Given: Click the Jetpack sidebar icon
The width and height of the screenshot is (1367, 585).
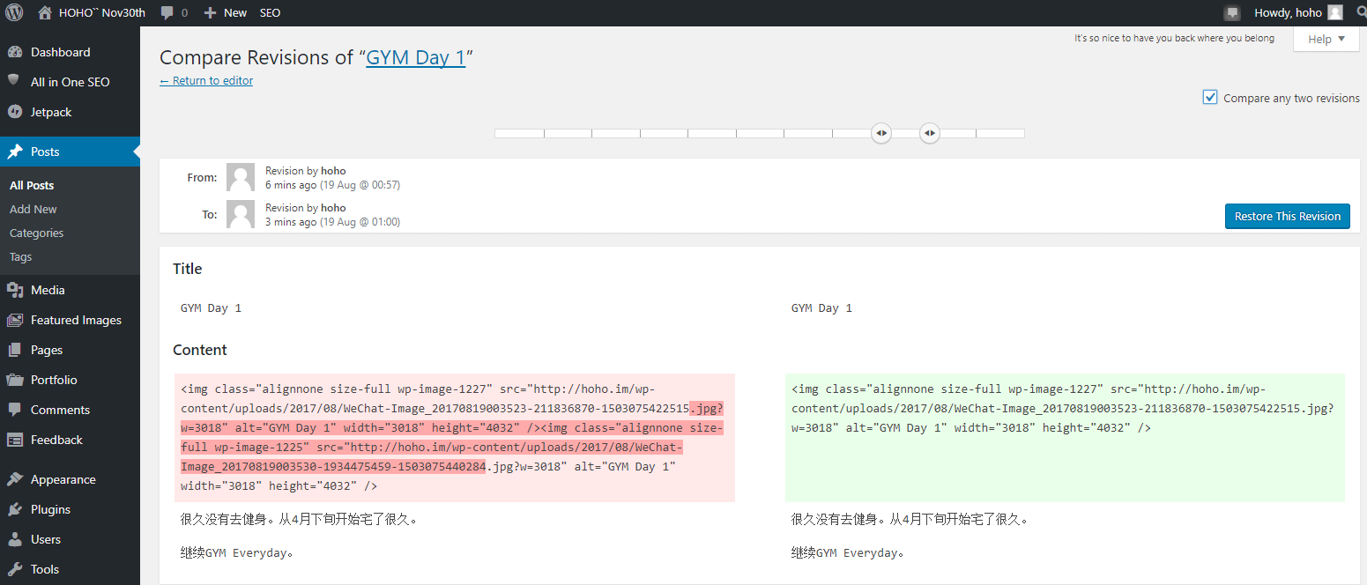Looking at the screenshot, I should click(x=14, y=112).
